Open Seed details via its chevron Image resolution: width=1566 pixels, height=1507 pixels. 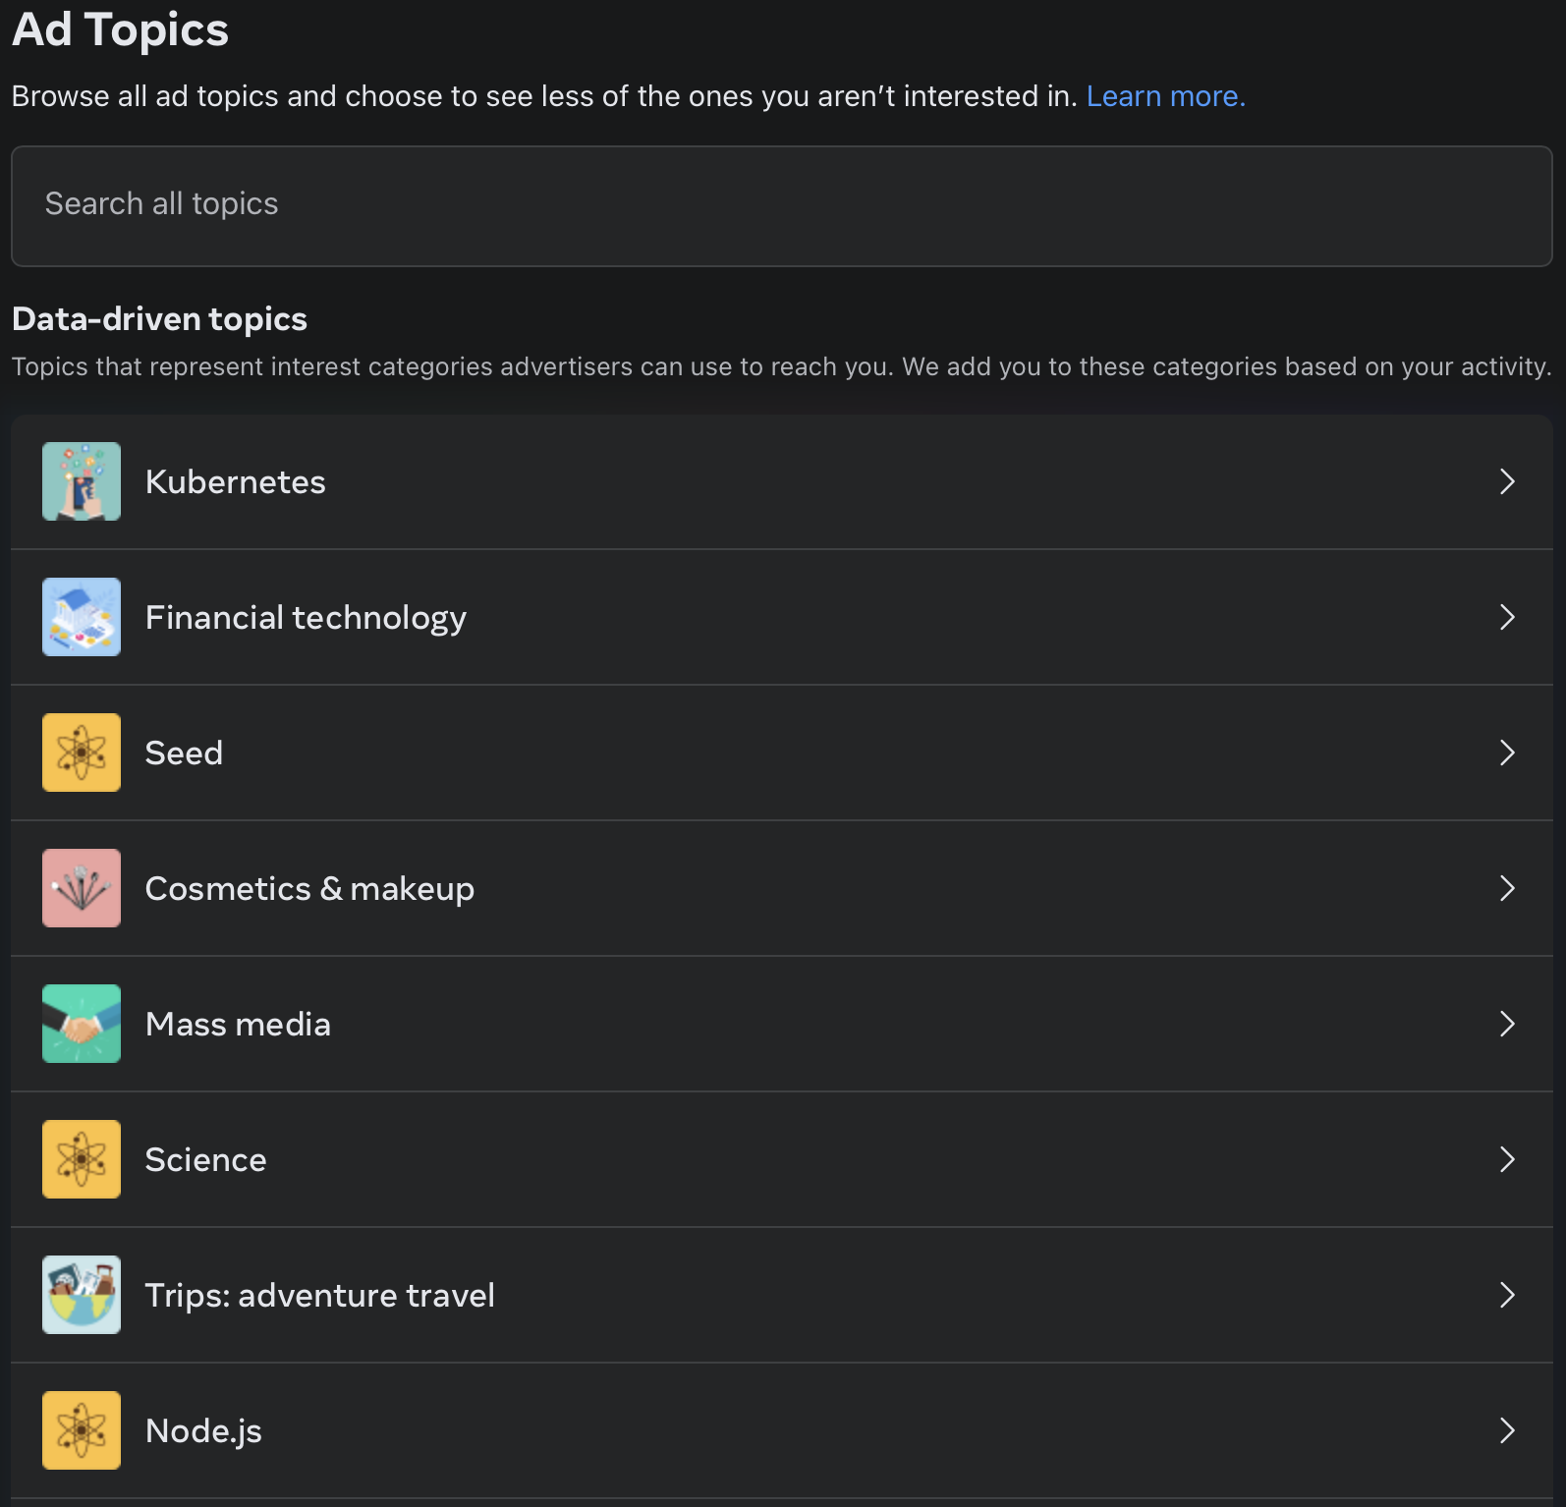pyautogui.click(x=1507, y=753)
